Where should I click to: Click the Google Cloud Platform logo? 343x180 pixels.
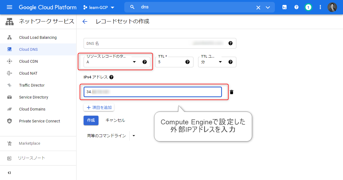tap(48, 7)
